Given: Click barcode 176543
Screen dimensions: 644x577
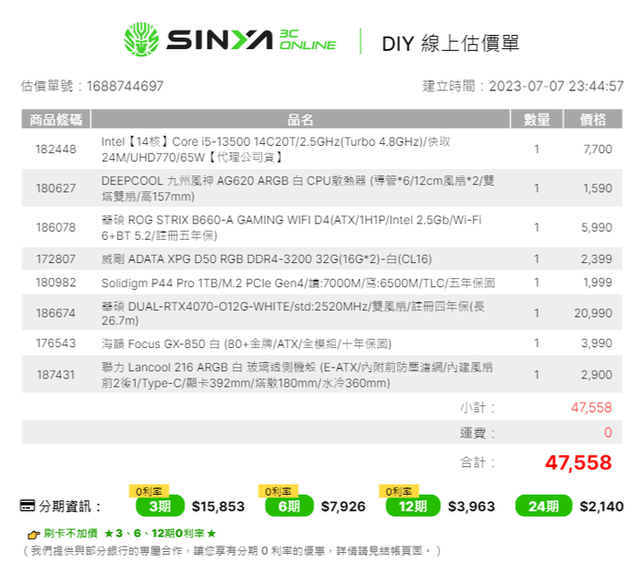Looking at the screenshot, I should tap(55, 343).
